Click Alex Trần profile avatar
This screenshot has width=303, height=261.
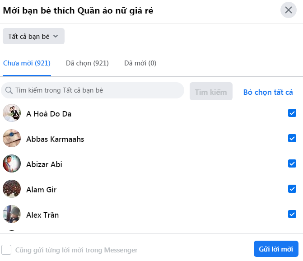click(12, 214)
